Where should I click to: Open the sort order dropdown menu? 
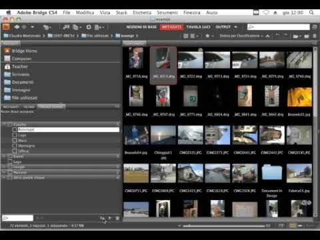coord(241,36)
